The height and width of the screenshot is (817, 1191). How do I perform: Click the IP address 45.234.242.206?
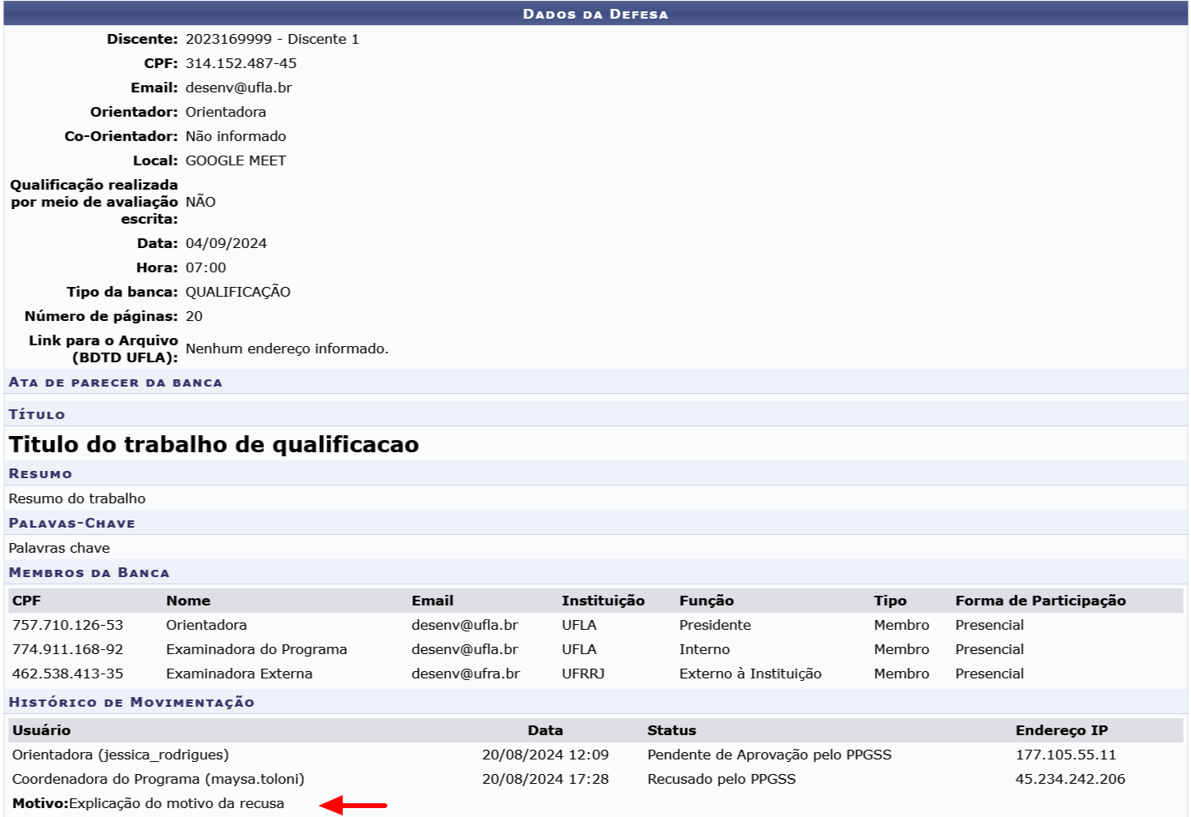[x=1070, y=779]
